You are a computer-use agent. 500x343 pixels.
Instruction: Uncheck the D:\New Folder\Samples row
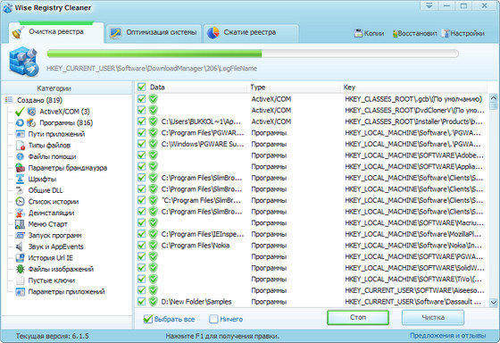142,302
